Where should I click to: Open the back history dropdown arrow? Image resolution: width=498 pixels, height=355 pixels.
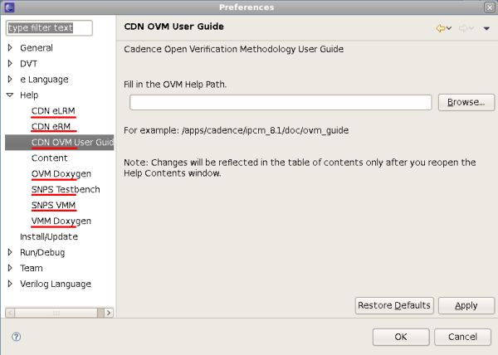click(449, 28)
